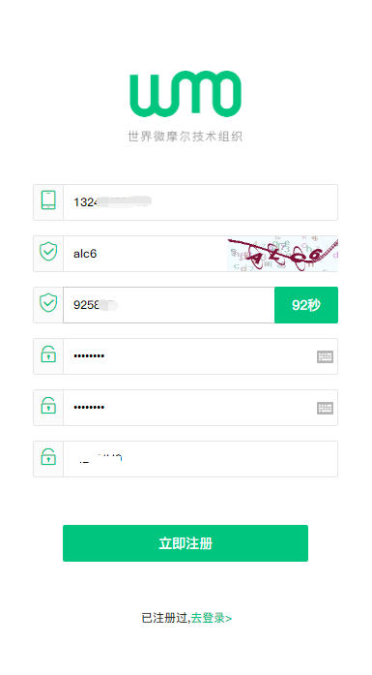Open virtual keyboard in confirm password field
Image resolution: width=372 pixels, height=675 pixels.
(x=326, y=408)
